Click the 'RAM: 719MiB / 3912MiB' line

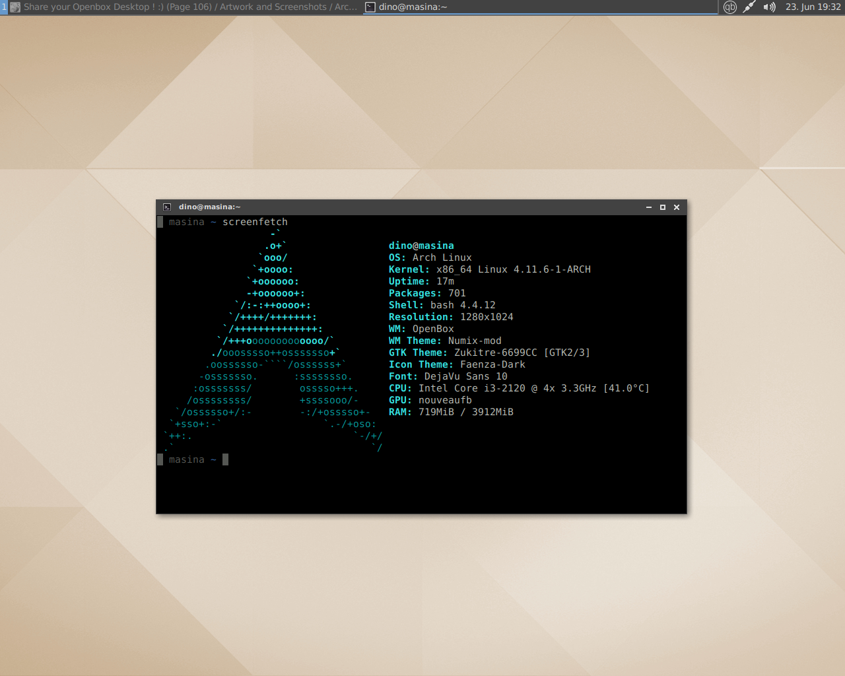(451, 413)
